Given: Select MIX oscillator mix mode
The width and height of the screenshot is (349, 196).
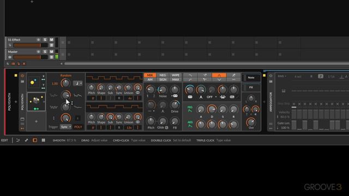Looking at the screenshot, I should [x=150, y=75].
